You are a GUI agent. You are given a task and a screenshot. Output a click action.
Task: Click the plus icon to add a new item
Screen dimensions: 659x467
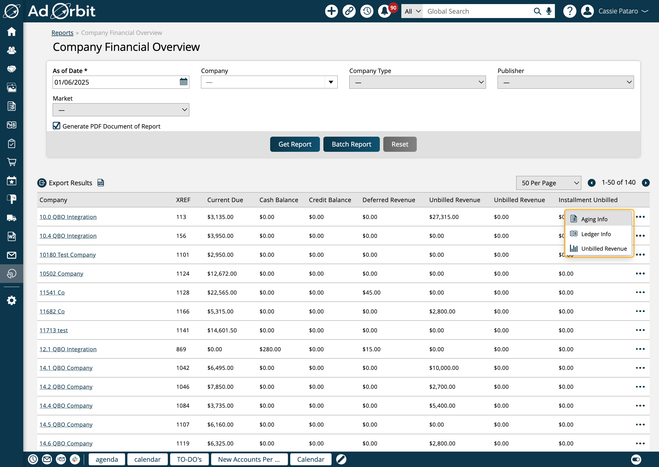[331, 11]
